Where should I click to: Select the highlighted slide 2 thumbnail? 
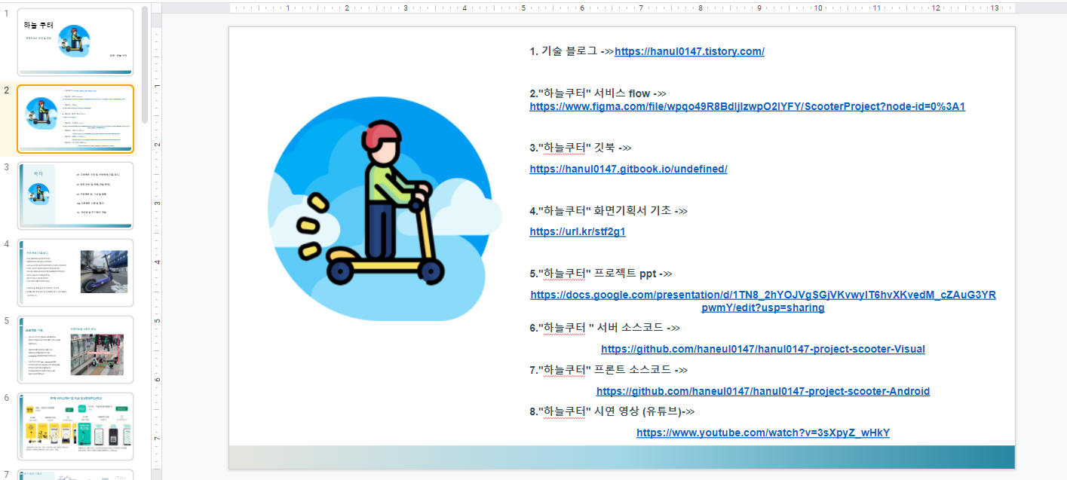coord(75,119)
